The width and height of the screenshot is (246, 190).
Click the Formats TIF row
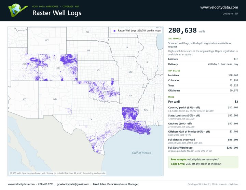click(203, 59)
